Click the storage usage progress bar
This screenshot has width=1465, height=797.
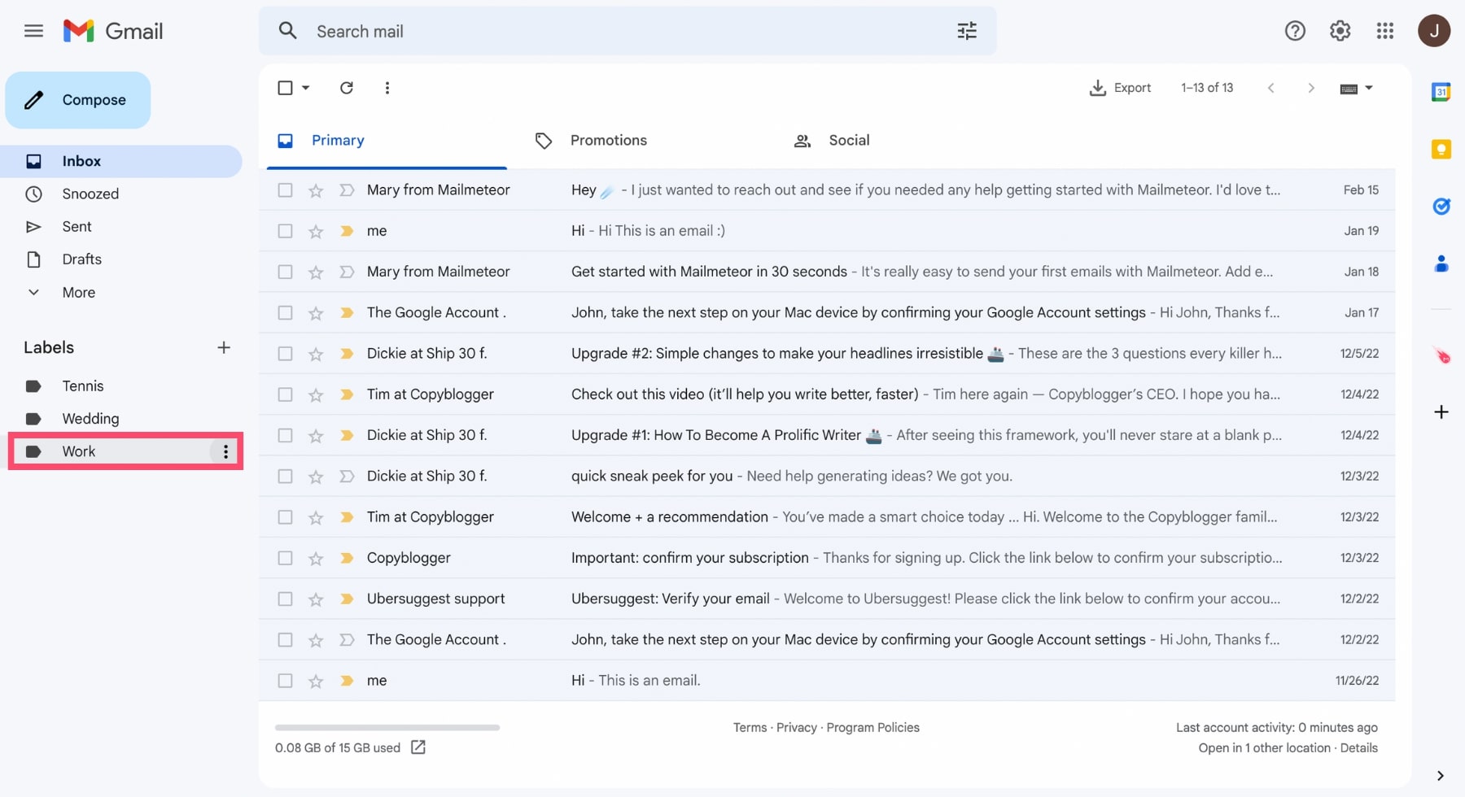click(x=387, y=728)
